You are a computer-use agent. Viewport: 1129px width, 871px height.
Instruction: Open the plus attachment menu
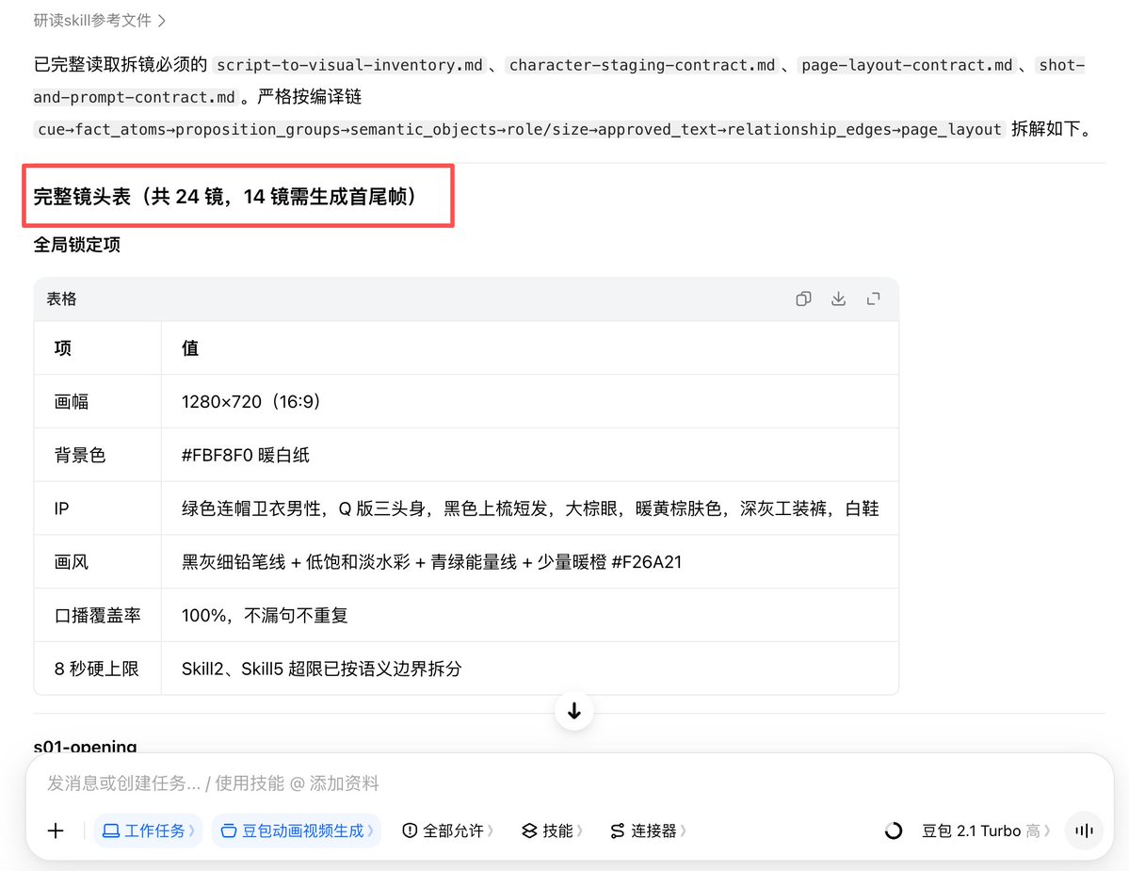pos(56,831)
